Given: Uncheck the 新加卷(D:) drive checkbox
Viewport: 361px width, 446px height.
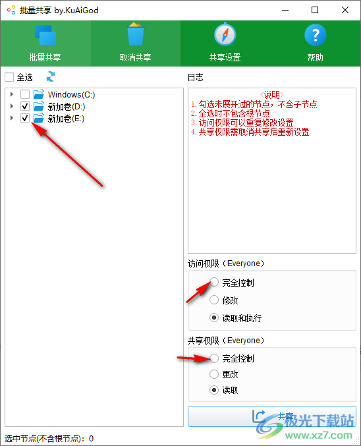Looking at the screenshot, I should 25,106.
